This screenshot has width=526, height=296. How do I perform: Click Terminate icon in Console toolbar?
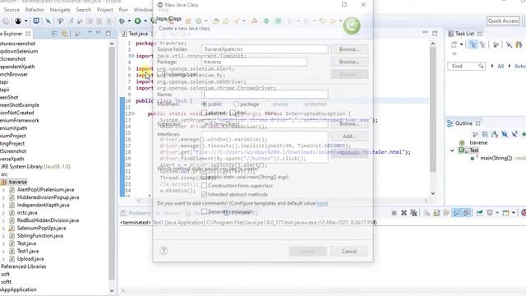coord(394,213)
